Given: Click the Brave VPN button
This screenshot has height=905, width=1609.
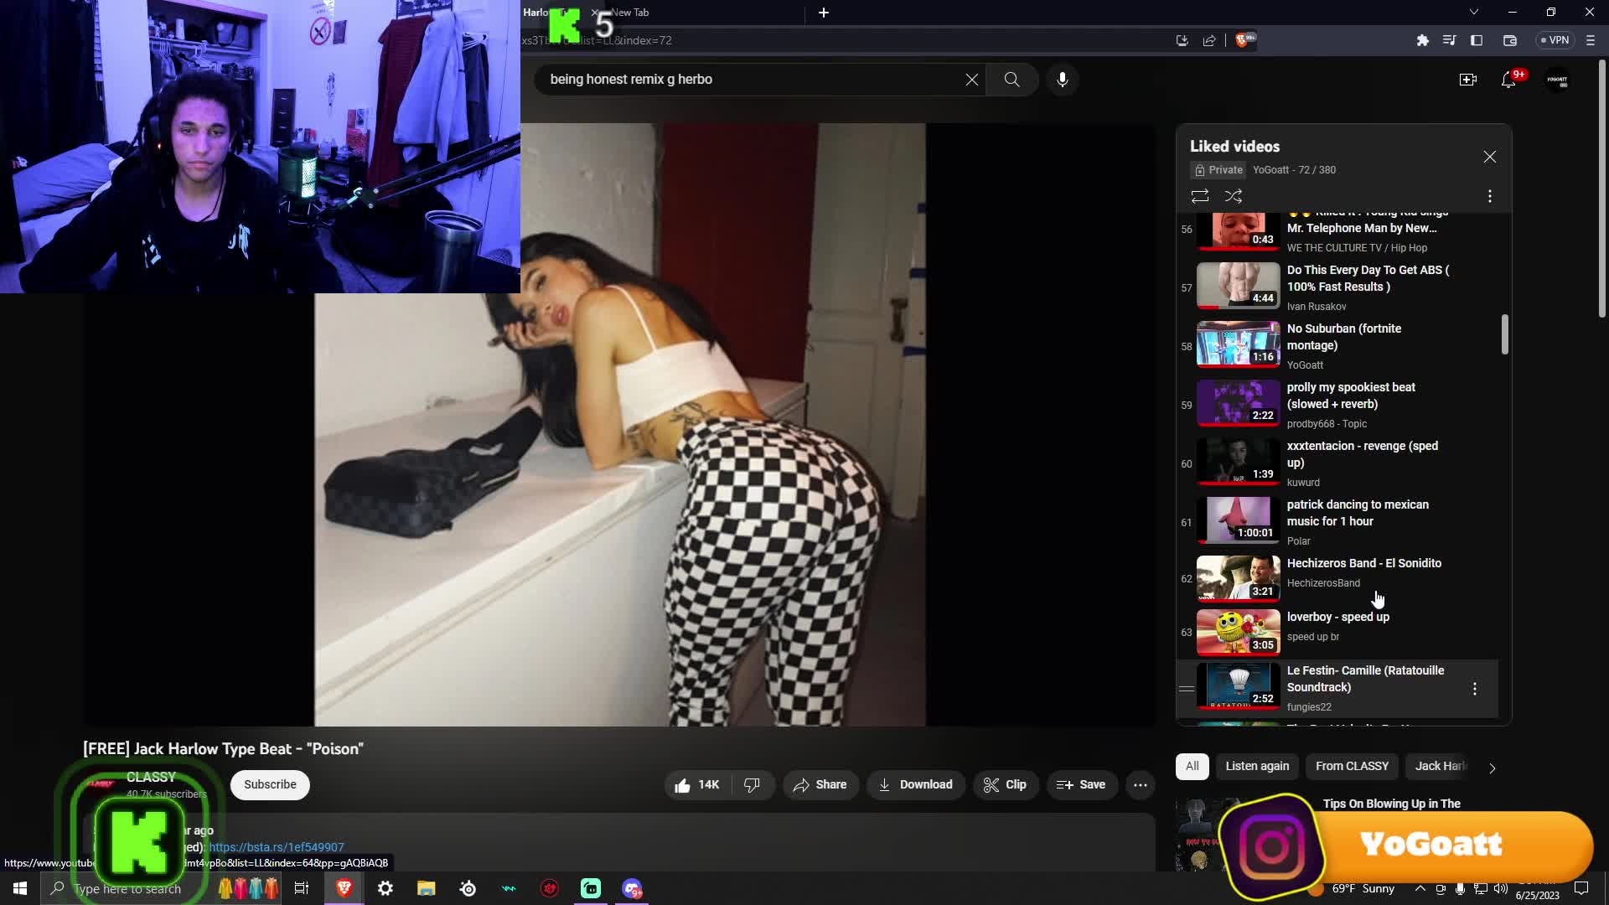Looking at the screenshot, I should (x=1555, y=40).
